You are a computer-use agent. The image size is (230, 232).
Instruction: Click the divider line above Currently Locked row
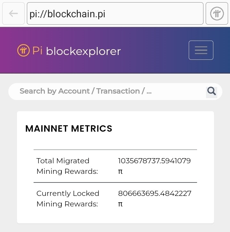pyautogui.click(x=115, y=182)
